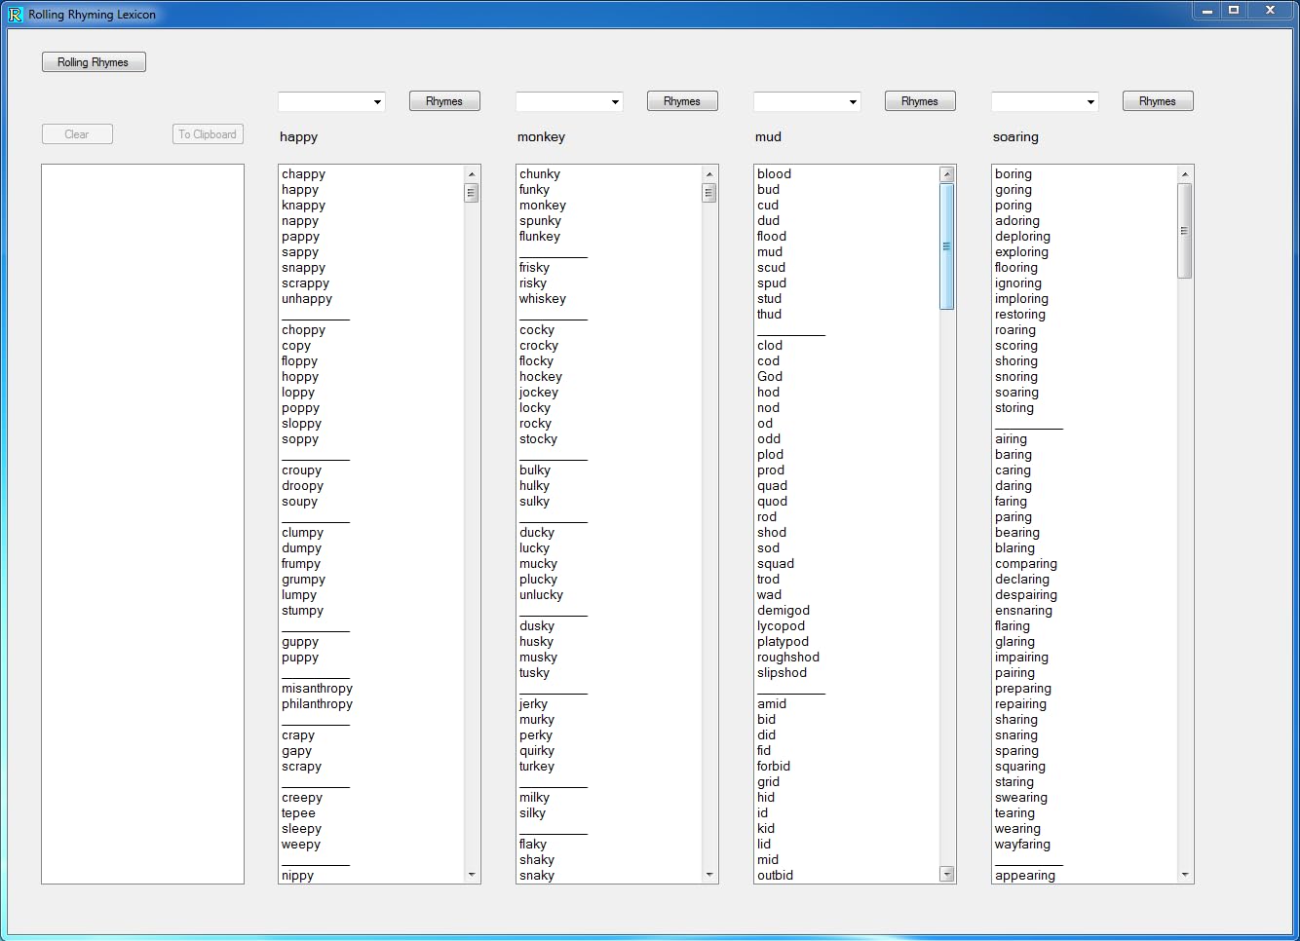Screen dimensions: 1300x941
Task: Click the Rhymes button above the soaring list
Action: (1158, 101)
